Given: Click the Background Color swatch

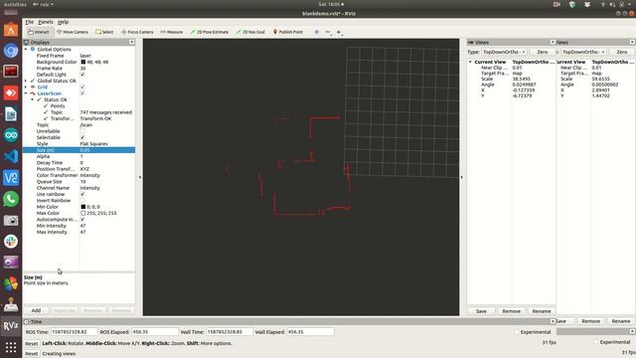Looking at the screenshot, I should coord(82,62).
